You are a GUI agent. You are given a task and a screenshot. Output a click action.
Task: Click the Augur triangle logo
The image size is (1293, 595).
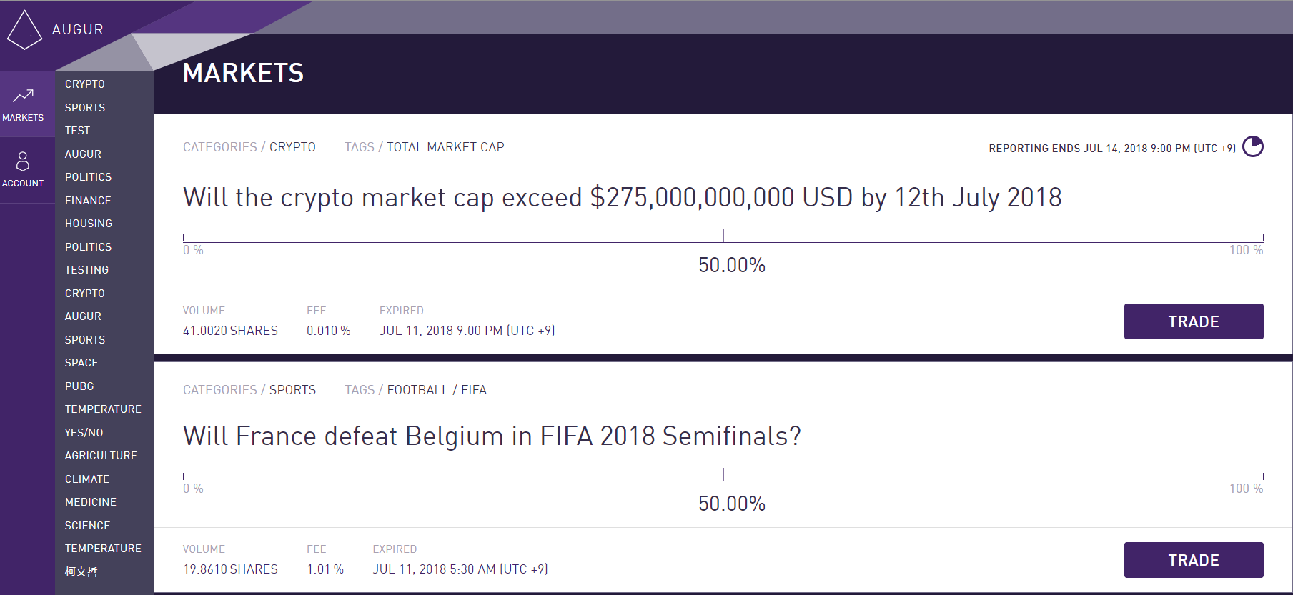(24, 30)
